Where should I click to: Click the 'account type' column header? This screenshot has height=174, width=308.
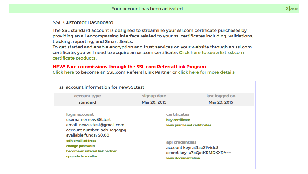click(x=87, y=96)
